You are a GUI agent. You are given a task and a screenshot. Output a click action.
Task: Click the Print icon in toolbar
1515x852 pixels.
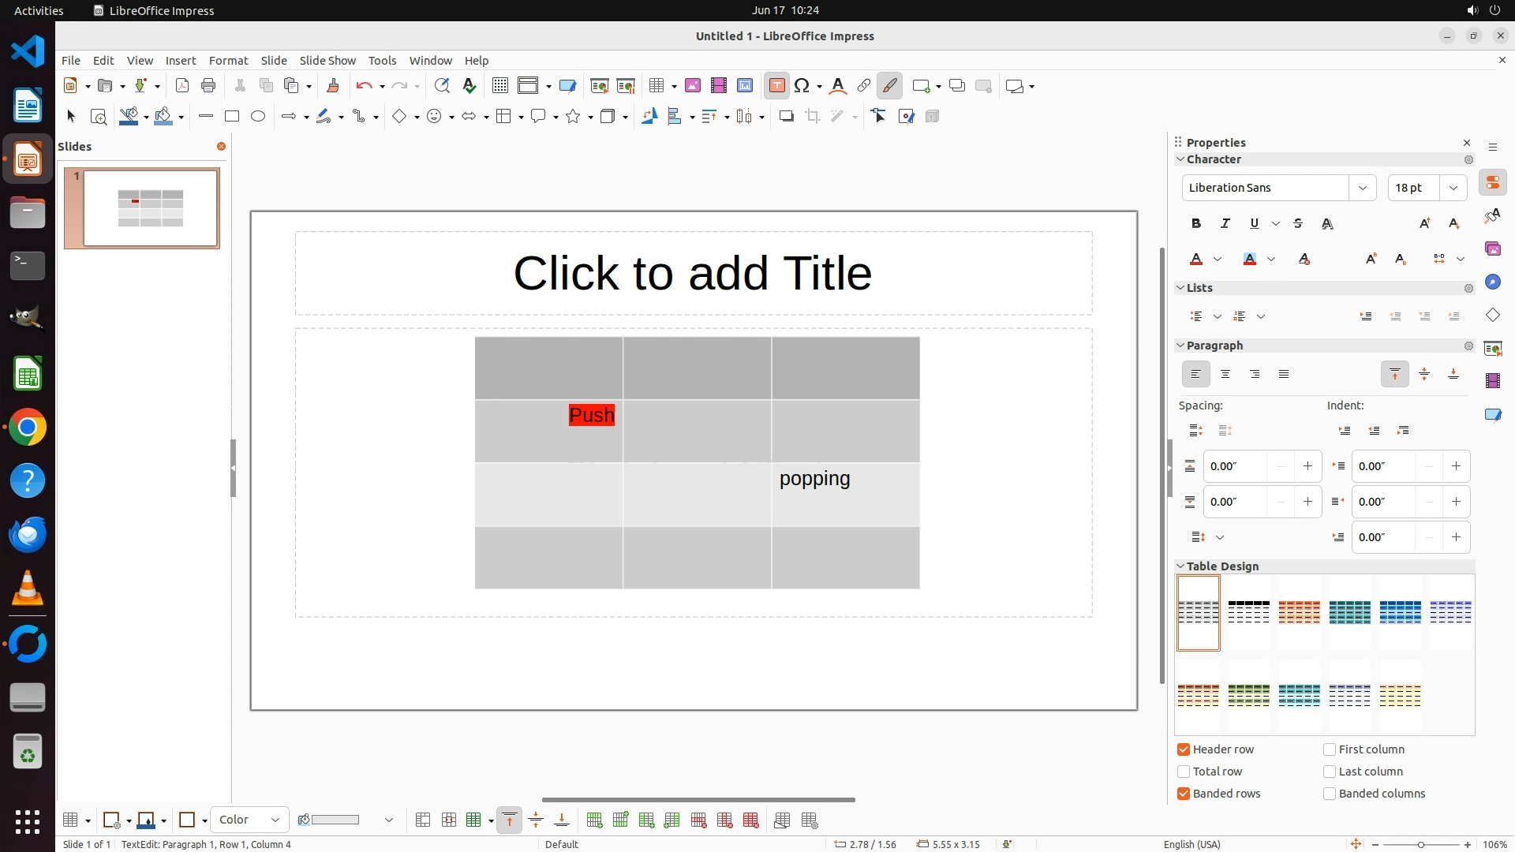click(x=208, y=86)
